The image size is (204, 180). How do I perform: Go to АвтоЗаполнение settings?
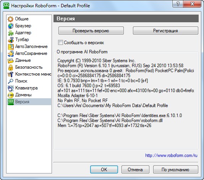coord(29,46)
